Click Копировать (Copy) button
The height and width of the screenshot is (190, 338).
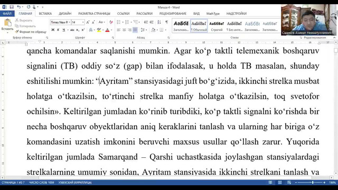coord(25,26)
